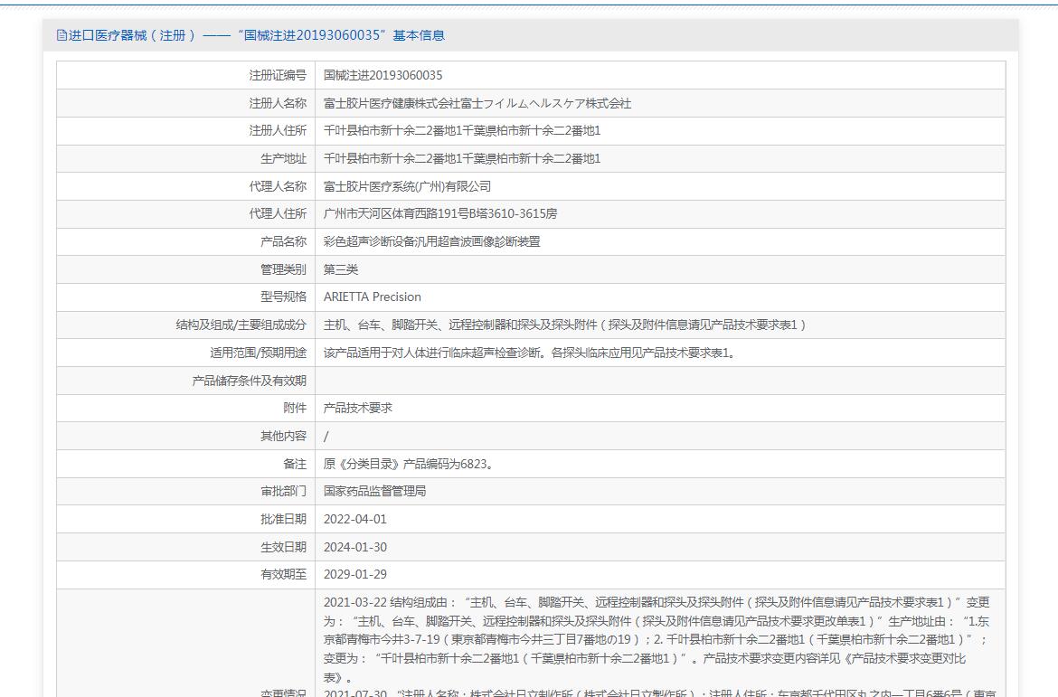The image size is (1058, 697).
Task: Click the 注册人名称 label
Action: click(278, 103)
